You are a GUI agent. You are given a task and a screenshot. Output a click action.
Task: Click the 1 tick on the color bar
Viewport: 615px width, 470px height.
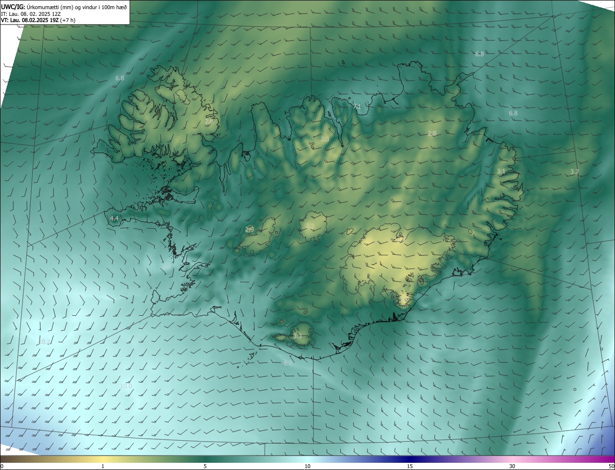[103, 466]
